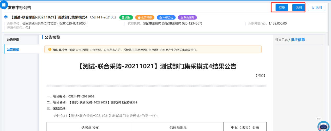Click the 供应商名称 table header

coord(90,127)
